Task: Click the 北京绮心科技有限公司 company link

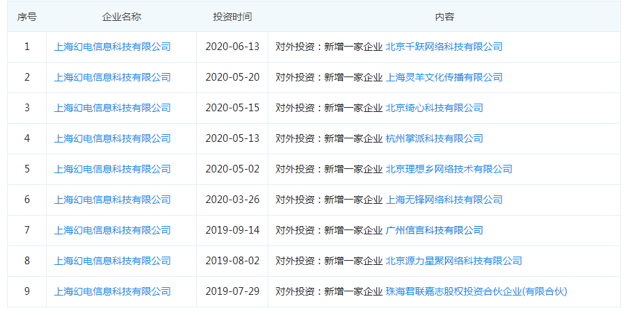Action: [434, 108]
